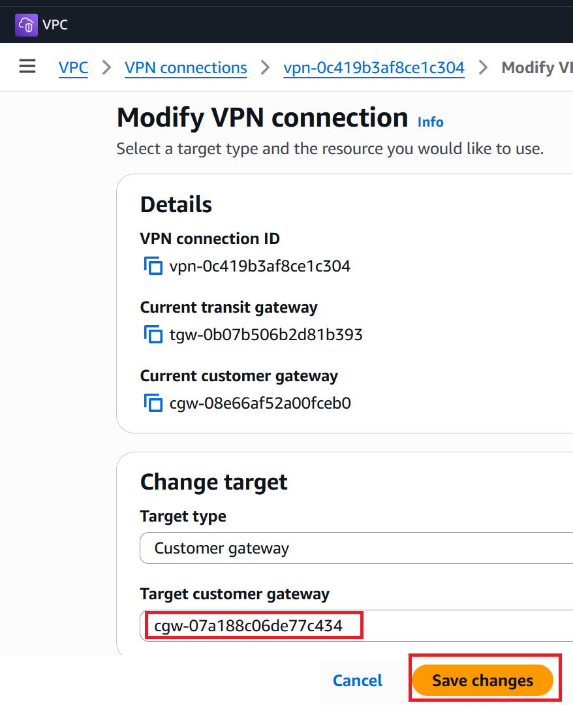Click the cgw-08e66af52a00fceb0 gateway text

click(x=260, y=403)
